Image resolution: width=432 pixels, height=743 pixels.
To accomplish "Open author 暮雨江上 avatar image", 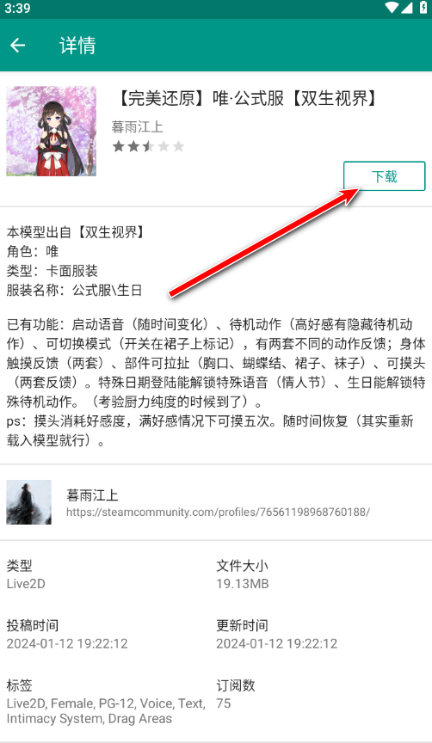I will click(29, 502).
